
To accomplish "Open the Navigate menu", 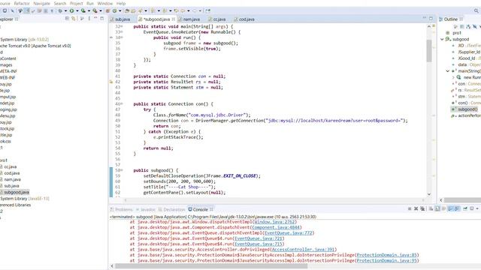I will click(x=41, y=3).
